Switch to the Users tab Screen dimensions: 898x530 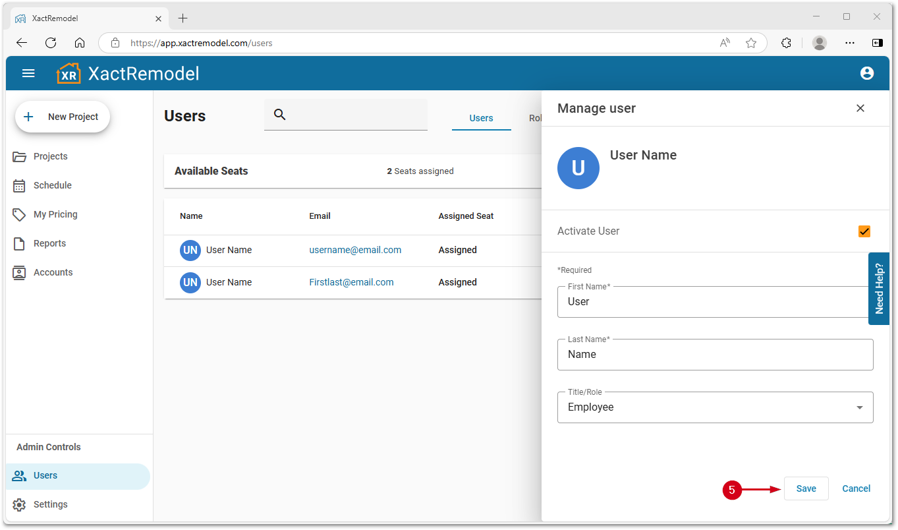point(481,118)
